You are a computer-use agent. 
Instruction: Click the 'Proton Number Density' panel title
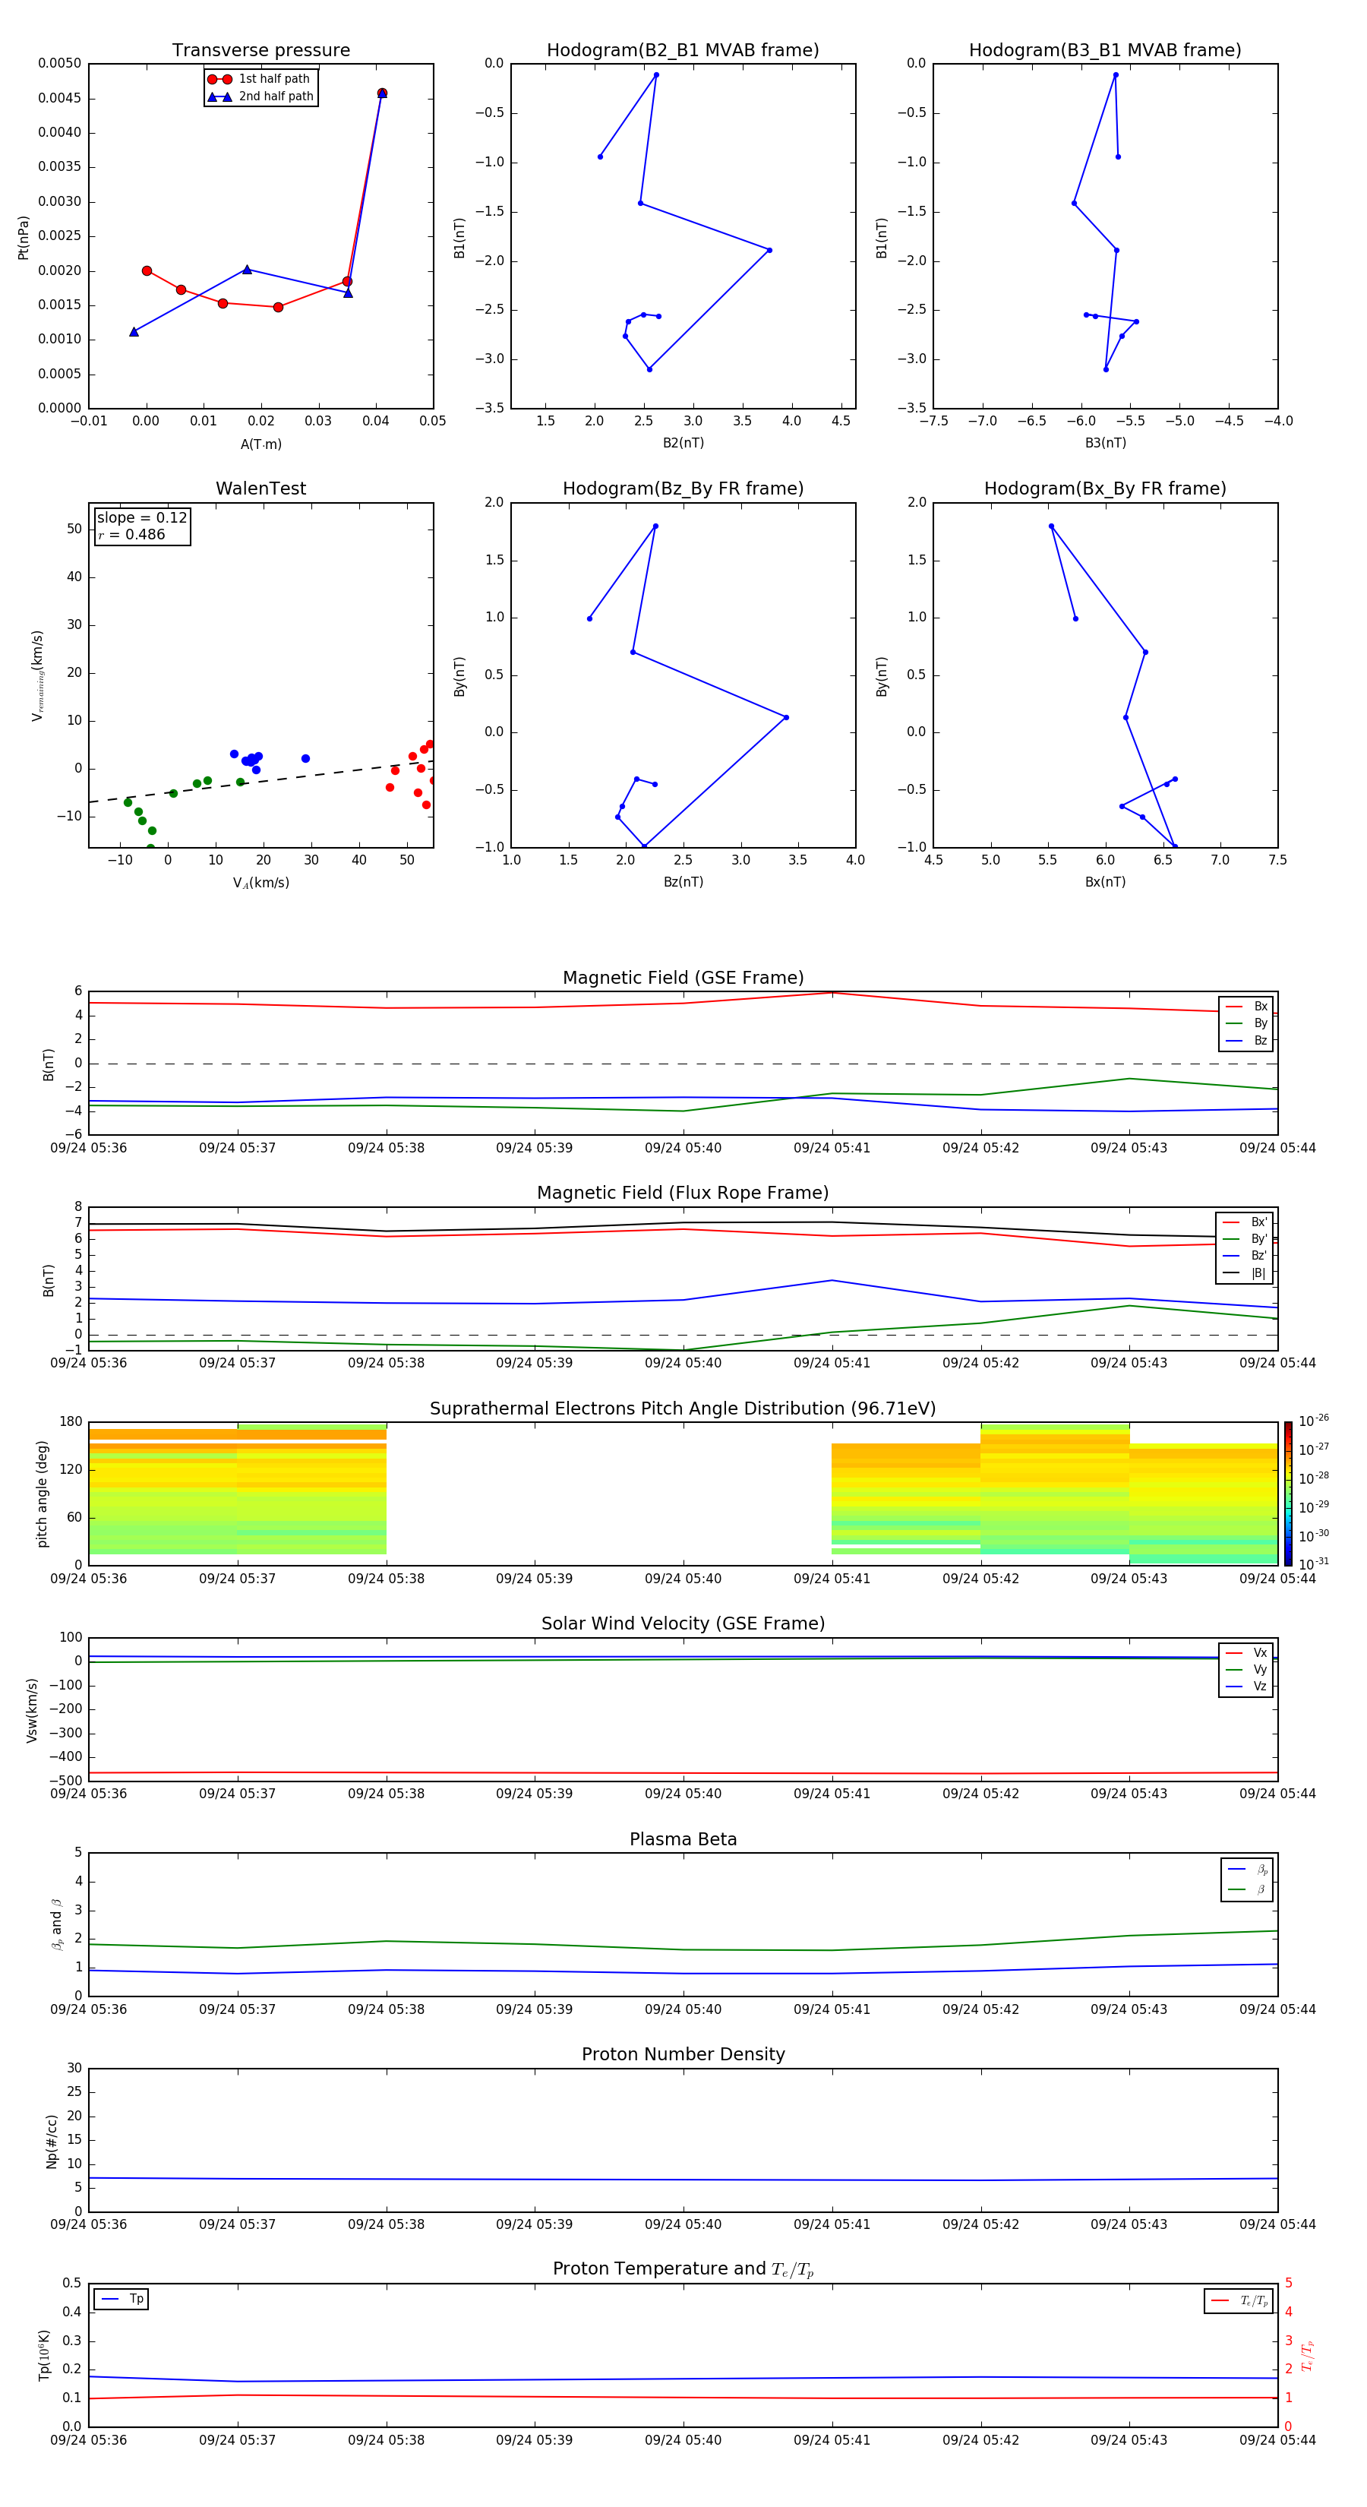683,2054
